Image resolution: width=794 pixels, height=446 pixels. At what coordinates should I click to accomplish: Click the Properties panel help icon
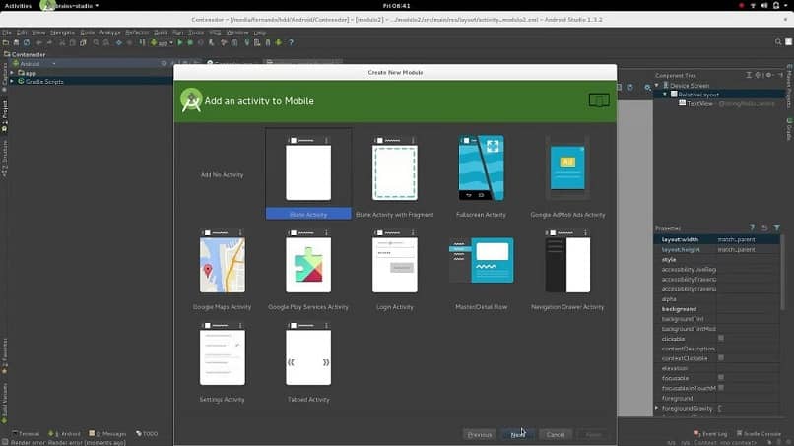point(752,228)
